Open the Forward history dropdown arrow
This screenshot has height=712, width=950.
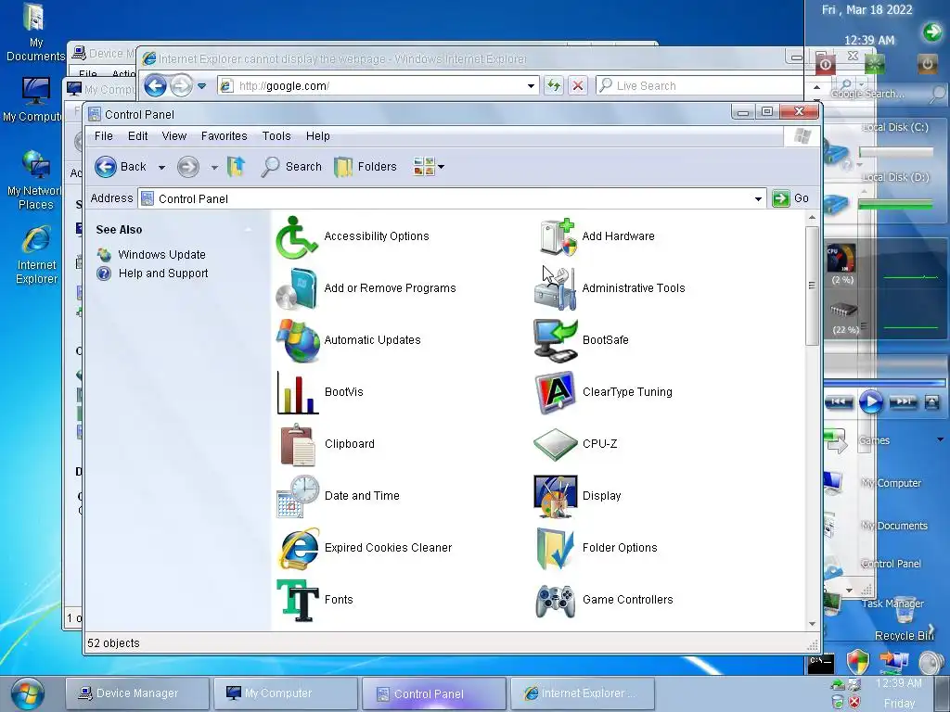[214, 167]
